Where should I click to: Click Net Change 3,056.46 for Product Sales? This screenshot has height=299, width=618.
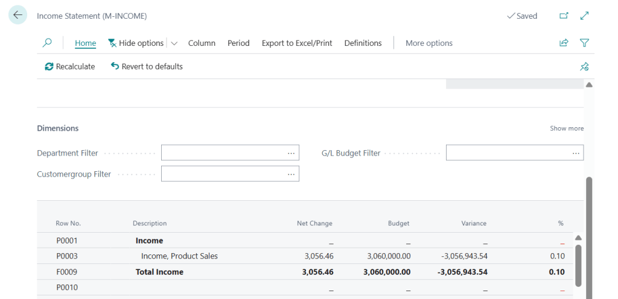319,256
